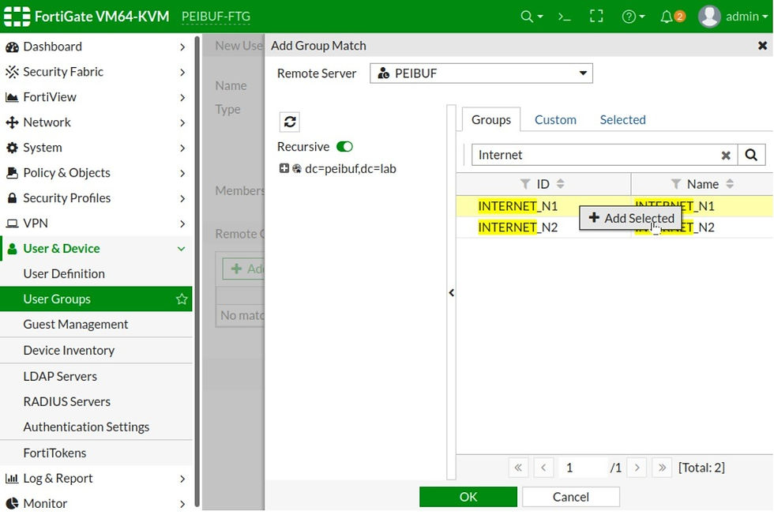Click the sidebar vertical scrollbar
774x515 pixels.
pyautogui.click(x=197, y=272)
